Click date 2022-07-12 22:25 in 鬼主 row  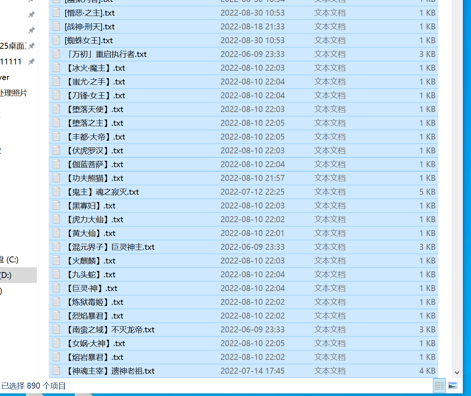(x=252, y=192)
